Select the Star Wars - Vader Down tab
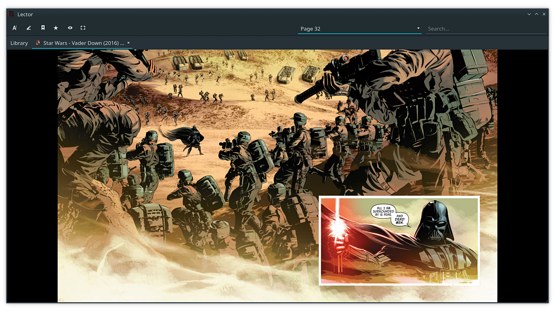 point(83,43)
